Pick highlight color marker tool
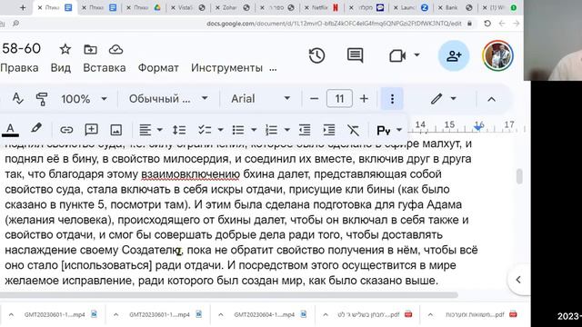 coord(36,129)
